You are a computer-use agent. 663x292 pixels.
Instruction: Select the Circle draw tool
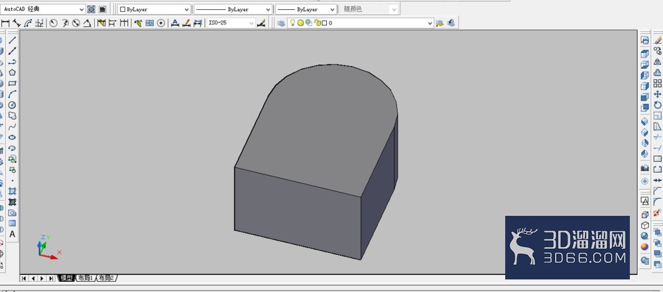pyautogui.click(x=12, y=105)
